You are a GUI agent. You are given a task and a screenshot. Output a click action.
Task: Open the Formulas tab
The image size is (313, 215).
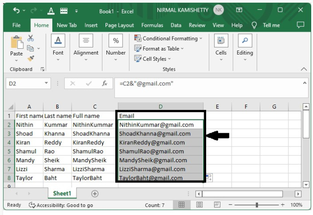click(152, 25)
